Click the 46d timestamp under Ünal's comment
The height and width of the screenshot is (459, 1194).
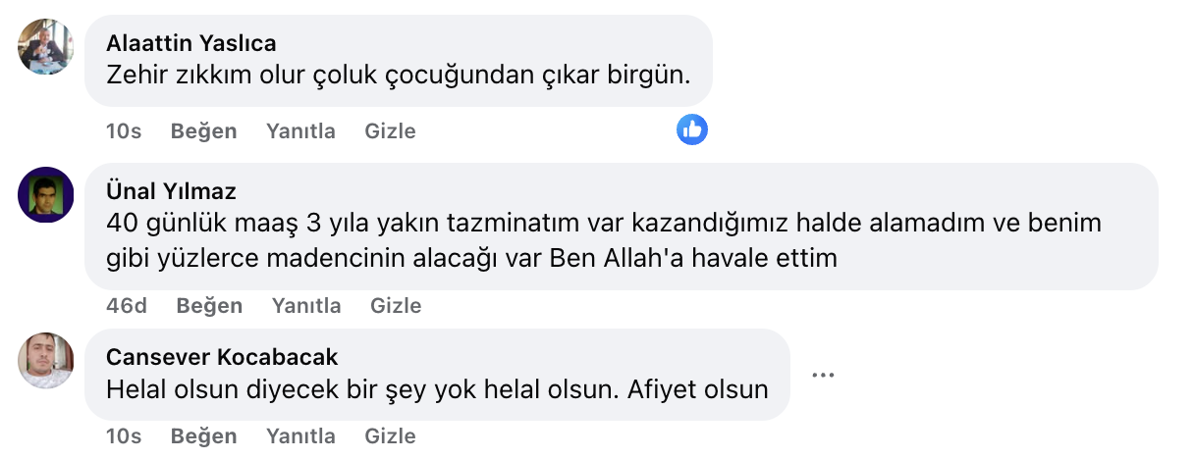127,306
